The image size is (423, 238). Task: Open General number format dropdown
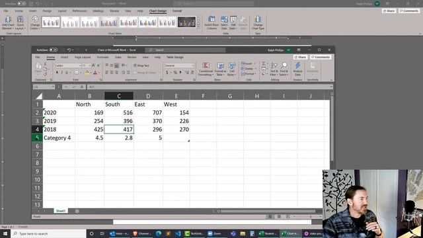(193, 65)
